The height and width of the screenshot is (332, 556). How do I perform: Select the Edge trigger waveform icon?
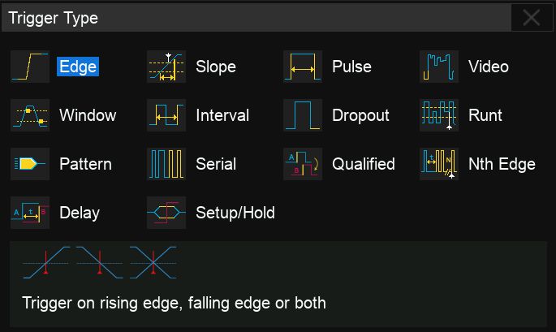(30, 67)
